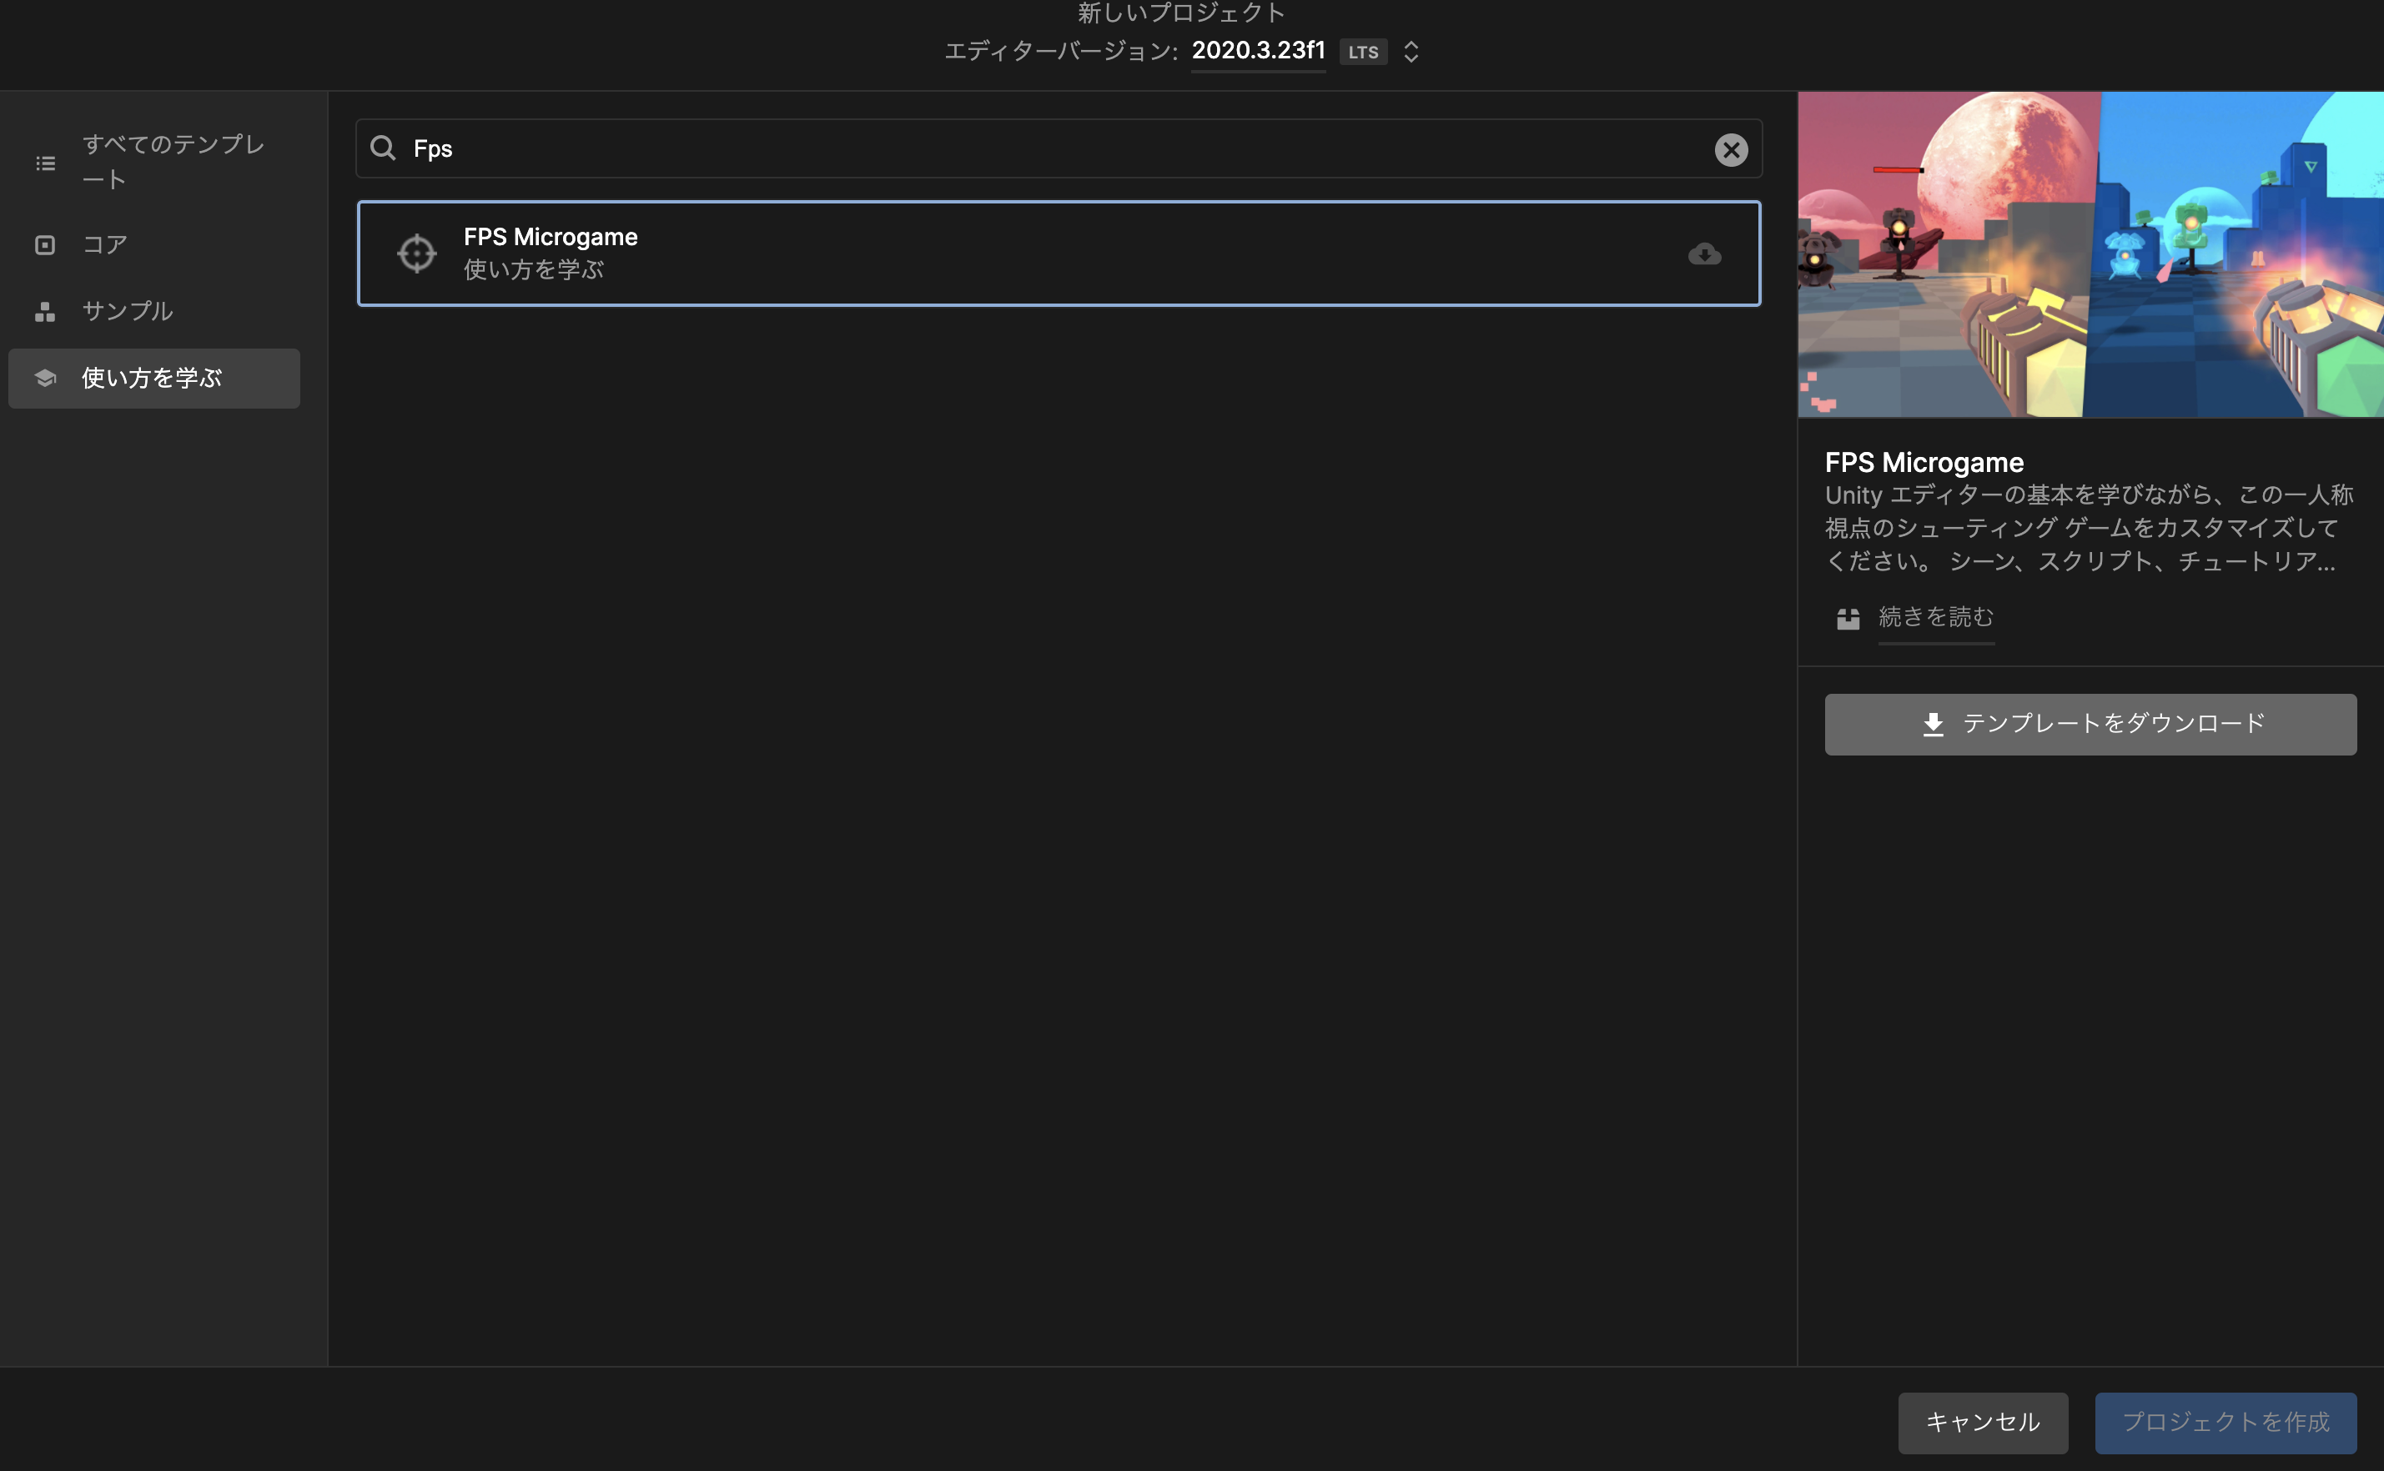Click the プロジェクトを作成 button
2384x1471 pixels.
[2225, 1423]
